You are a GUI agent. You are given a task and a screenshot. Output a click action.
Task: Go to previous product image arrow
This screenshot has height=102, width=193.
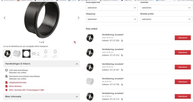(x=5, y=18)
